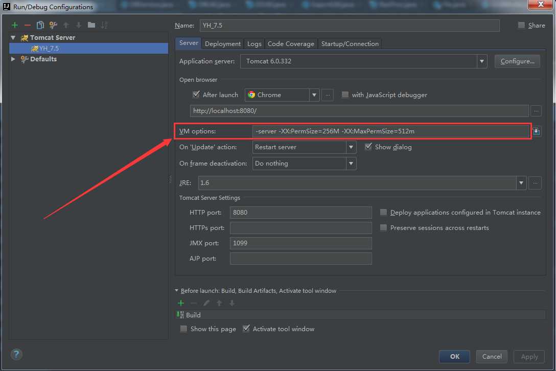Click the JMX port field showing 1099
The image size is (556, 371).
coord(300,243)
